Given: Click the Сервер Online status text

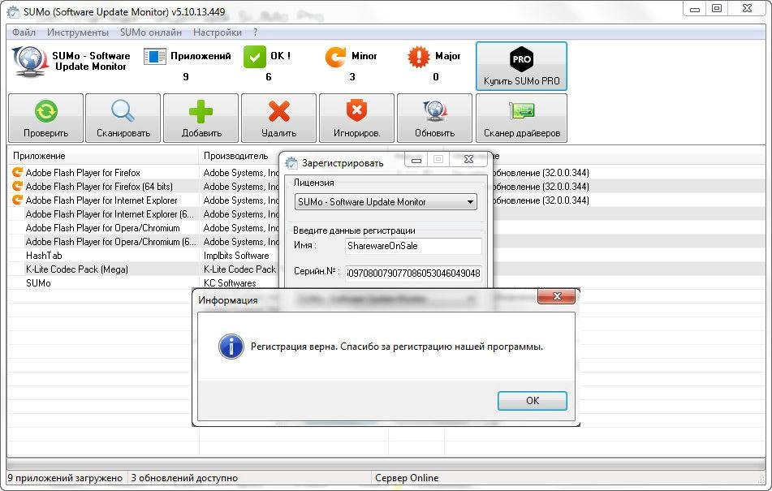Looking at the screenshot, I should coord(407,478).
